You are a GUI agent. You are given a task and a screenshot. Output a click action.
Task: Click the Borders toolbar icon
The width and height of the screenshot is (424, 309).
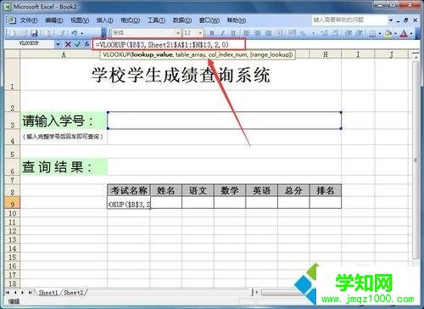coord(372,33)
